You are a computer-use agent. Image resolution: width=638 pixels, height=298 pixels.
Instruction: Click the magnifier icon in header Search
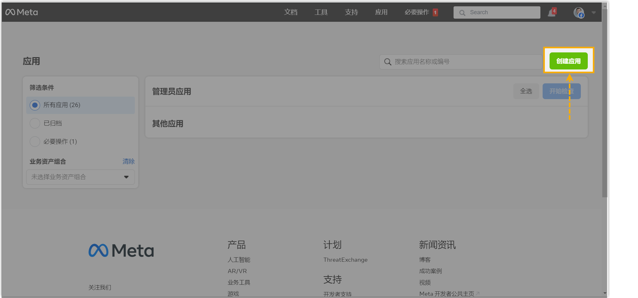click(x=462, y=13)
